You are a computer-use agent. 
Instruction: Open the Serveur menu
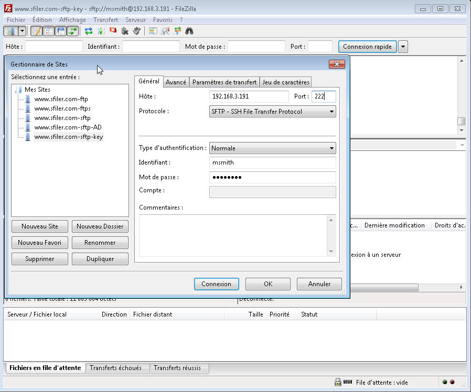(135, 20)
